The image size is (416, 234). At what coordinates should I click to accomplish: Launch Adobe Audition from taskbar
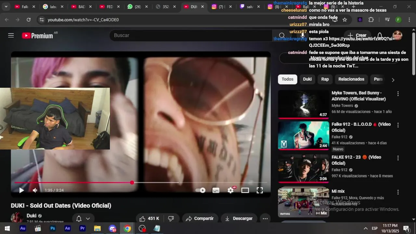pyautogui.click(x=23, y=228)
